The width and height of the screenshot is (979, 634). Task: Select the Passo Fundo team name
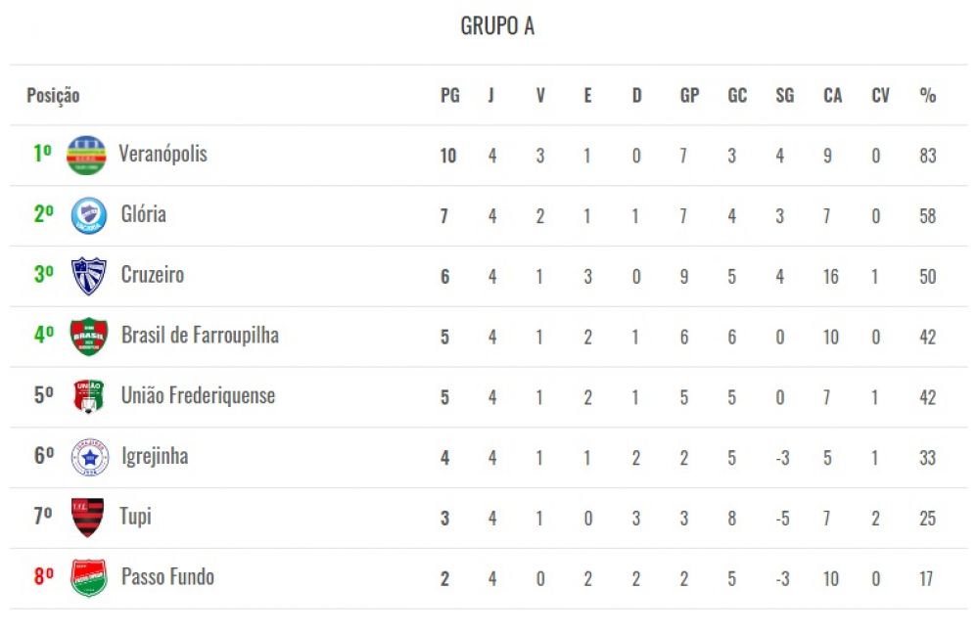[167, 576]
